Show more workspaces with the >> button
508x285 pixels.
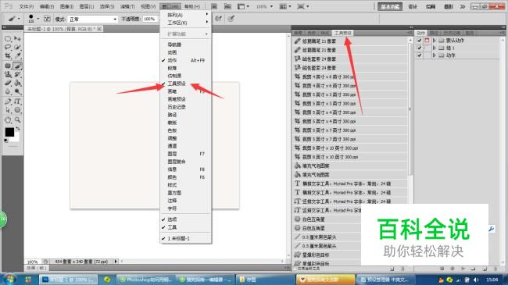pos(463,6)
